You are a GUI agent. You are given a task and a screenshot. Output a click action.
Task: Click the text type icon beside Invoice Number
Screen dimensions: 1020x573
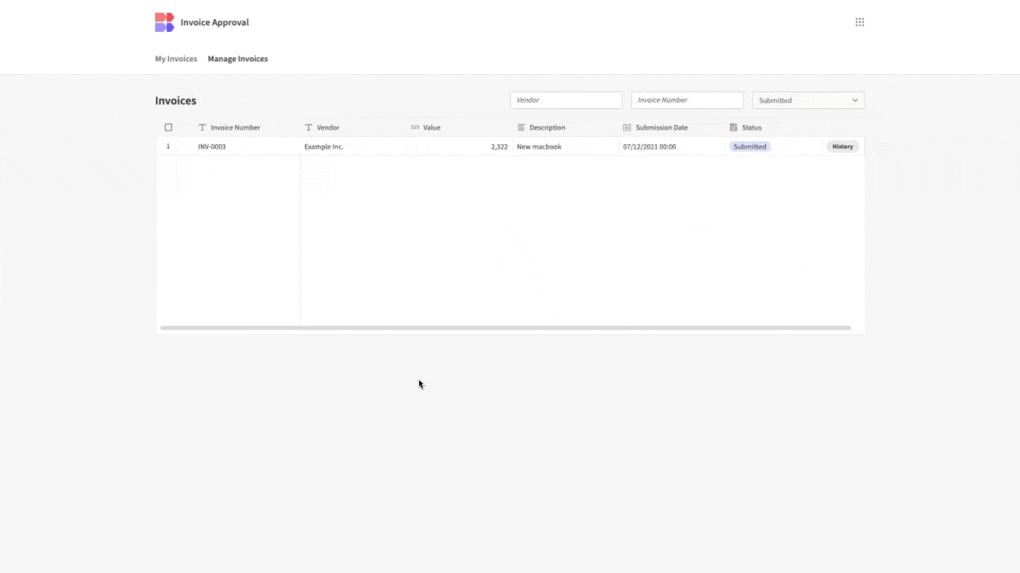(x=202, y=127)
